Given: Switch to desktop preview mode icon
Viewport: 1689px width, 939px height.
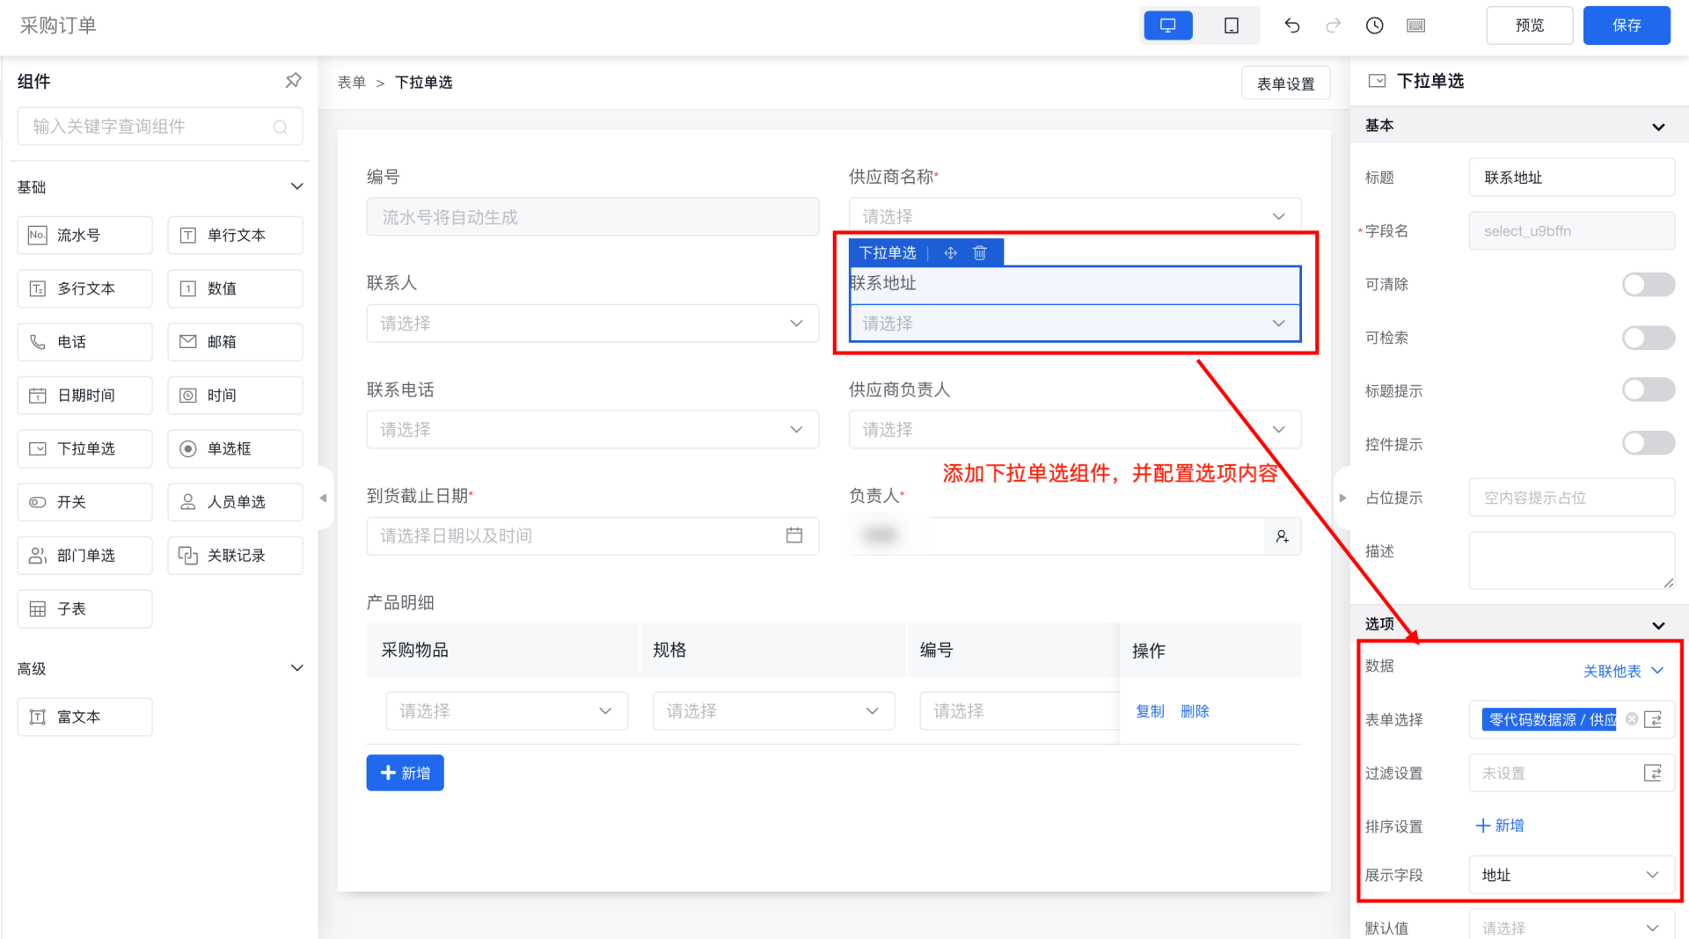Looking at the screenshot, I should 1167,25.
